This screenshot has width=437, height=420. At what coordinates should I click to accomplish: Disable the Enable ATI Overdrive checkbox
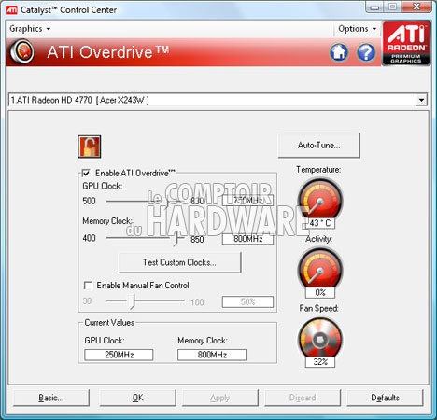click(x=86, y=173)
